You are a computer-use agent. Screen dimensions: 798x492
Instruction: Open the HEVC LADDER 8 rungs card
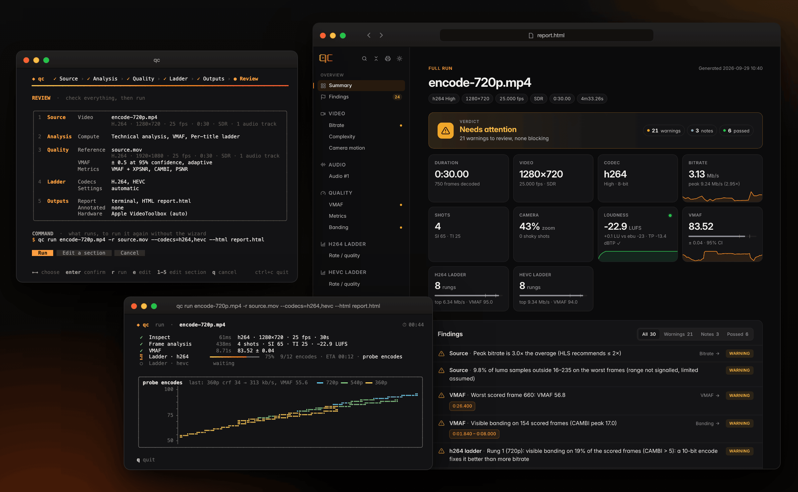click(553, 289)
